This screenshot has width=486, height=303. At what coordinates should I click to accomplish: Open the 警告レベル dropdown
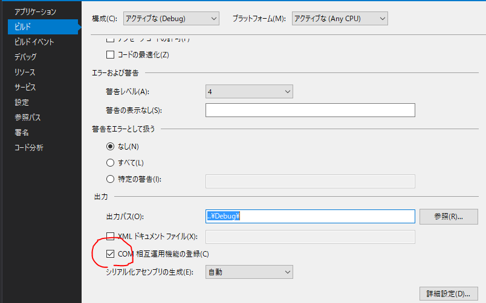[249, 92]
